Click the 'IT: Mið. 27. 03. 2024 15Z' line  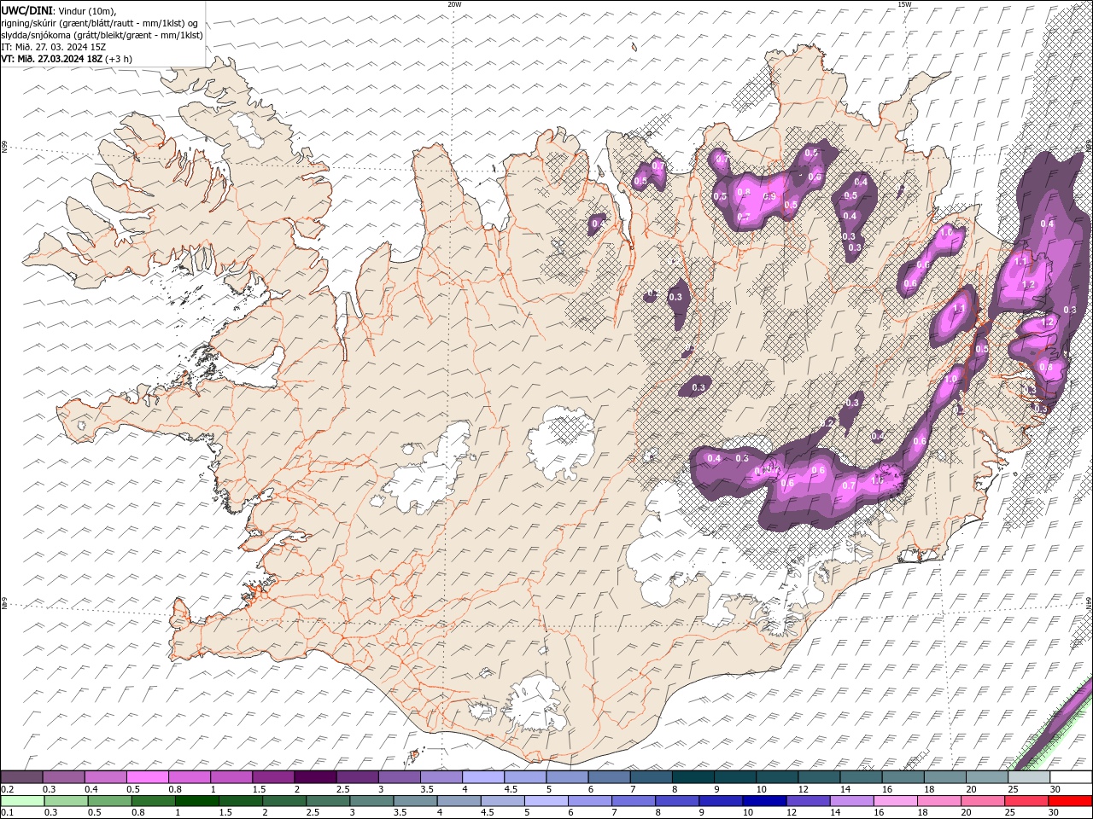(x=54, y=47)
